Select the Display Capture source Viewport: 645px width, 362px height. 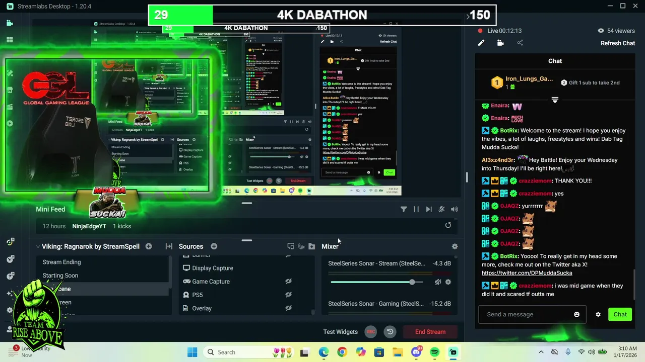213,268
